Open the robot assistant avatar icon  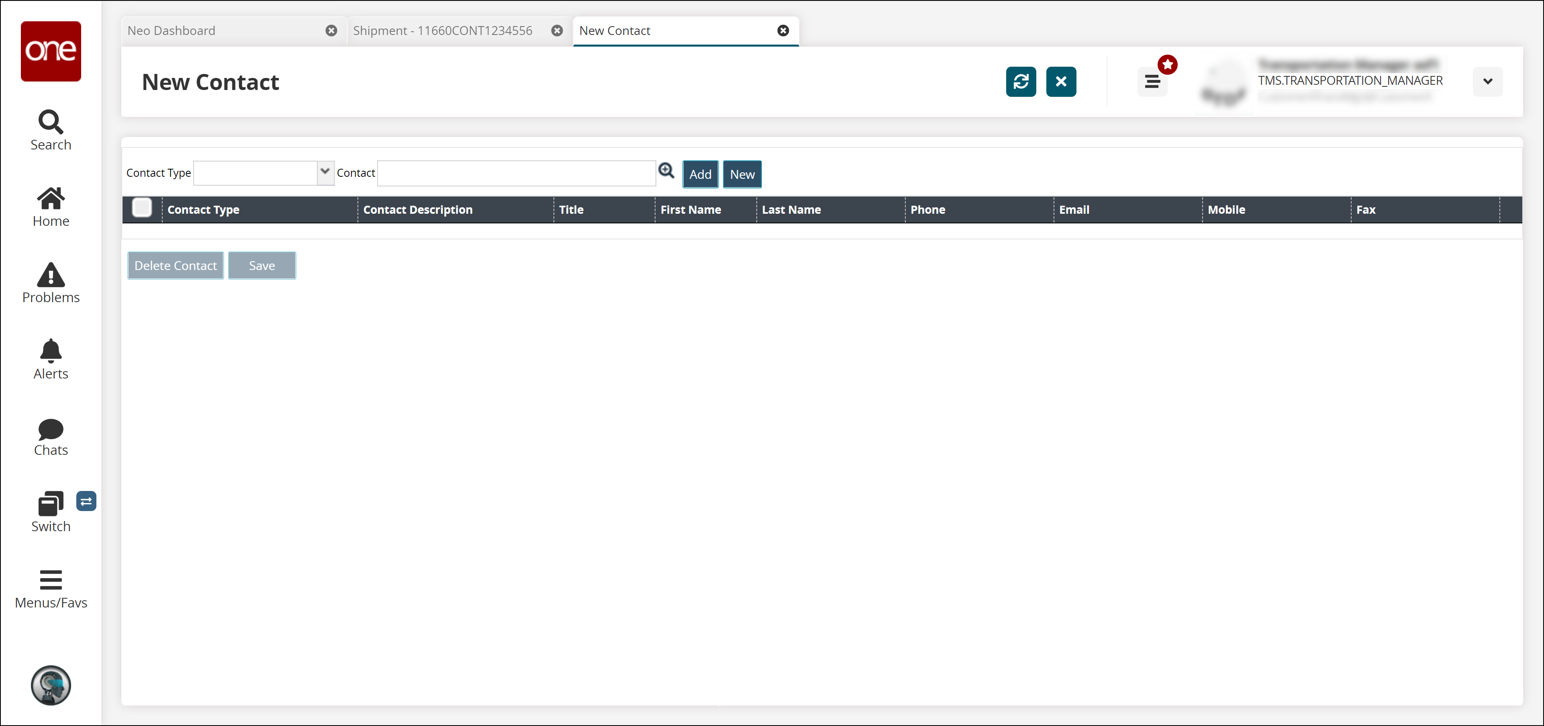click(50, 685)
